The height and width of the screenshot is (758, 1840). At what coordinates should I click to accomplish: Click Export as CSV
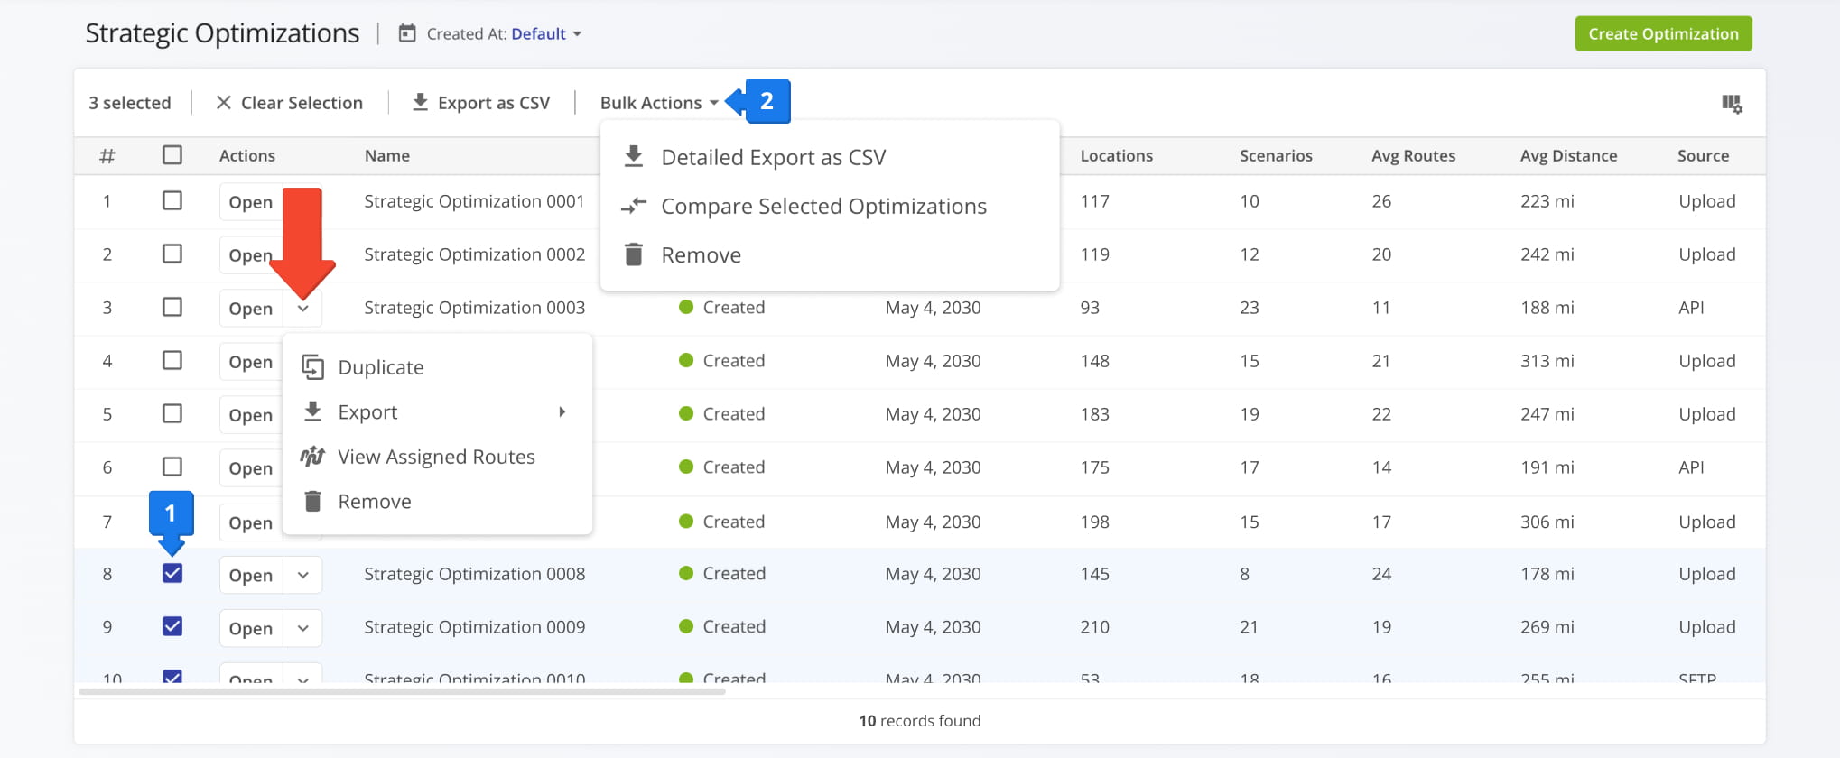click(x=481, y=103)
